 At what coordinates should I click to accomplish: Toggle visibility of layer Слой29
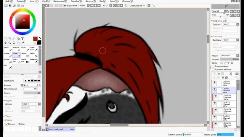(216, 110)
